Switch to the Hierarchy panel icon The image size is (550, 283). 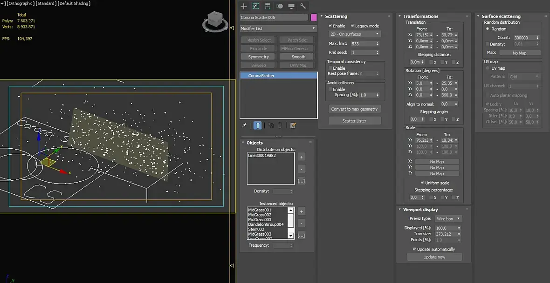268,6
